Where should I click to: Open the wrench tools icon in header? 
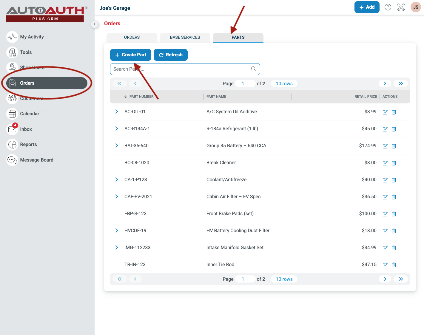point(401,7)
